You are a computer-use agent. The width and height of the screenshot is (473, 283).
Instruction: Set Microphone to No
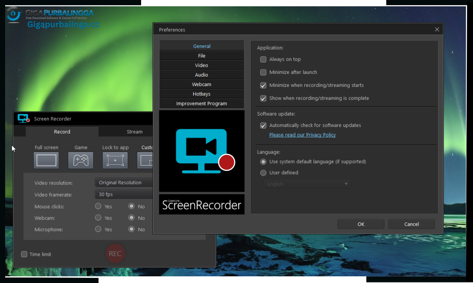point(131,229)
